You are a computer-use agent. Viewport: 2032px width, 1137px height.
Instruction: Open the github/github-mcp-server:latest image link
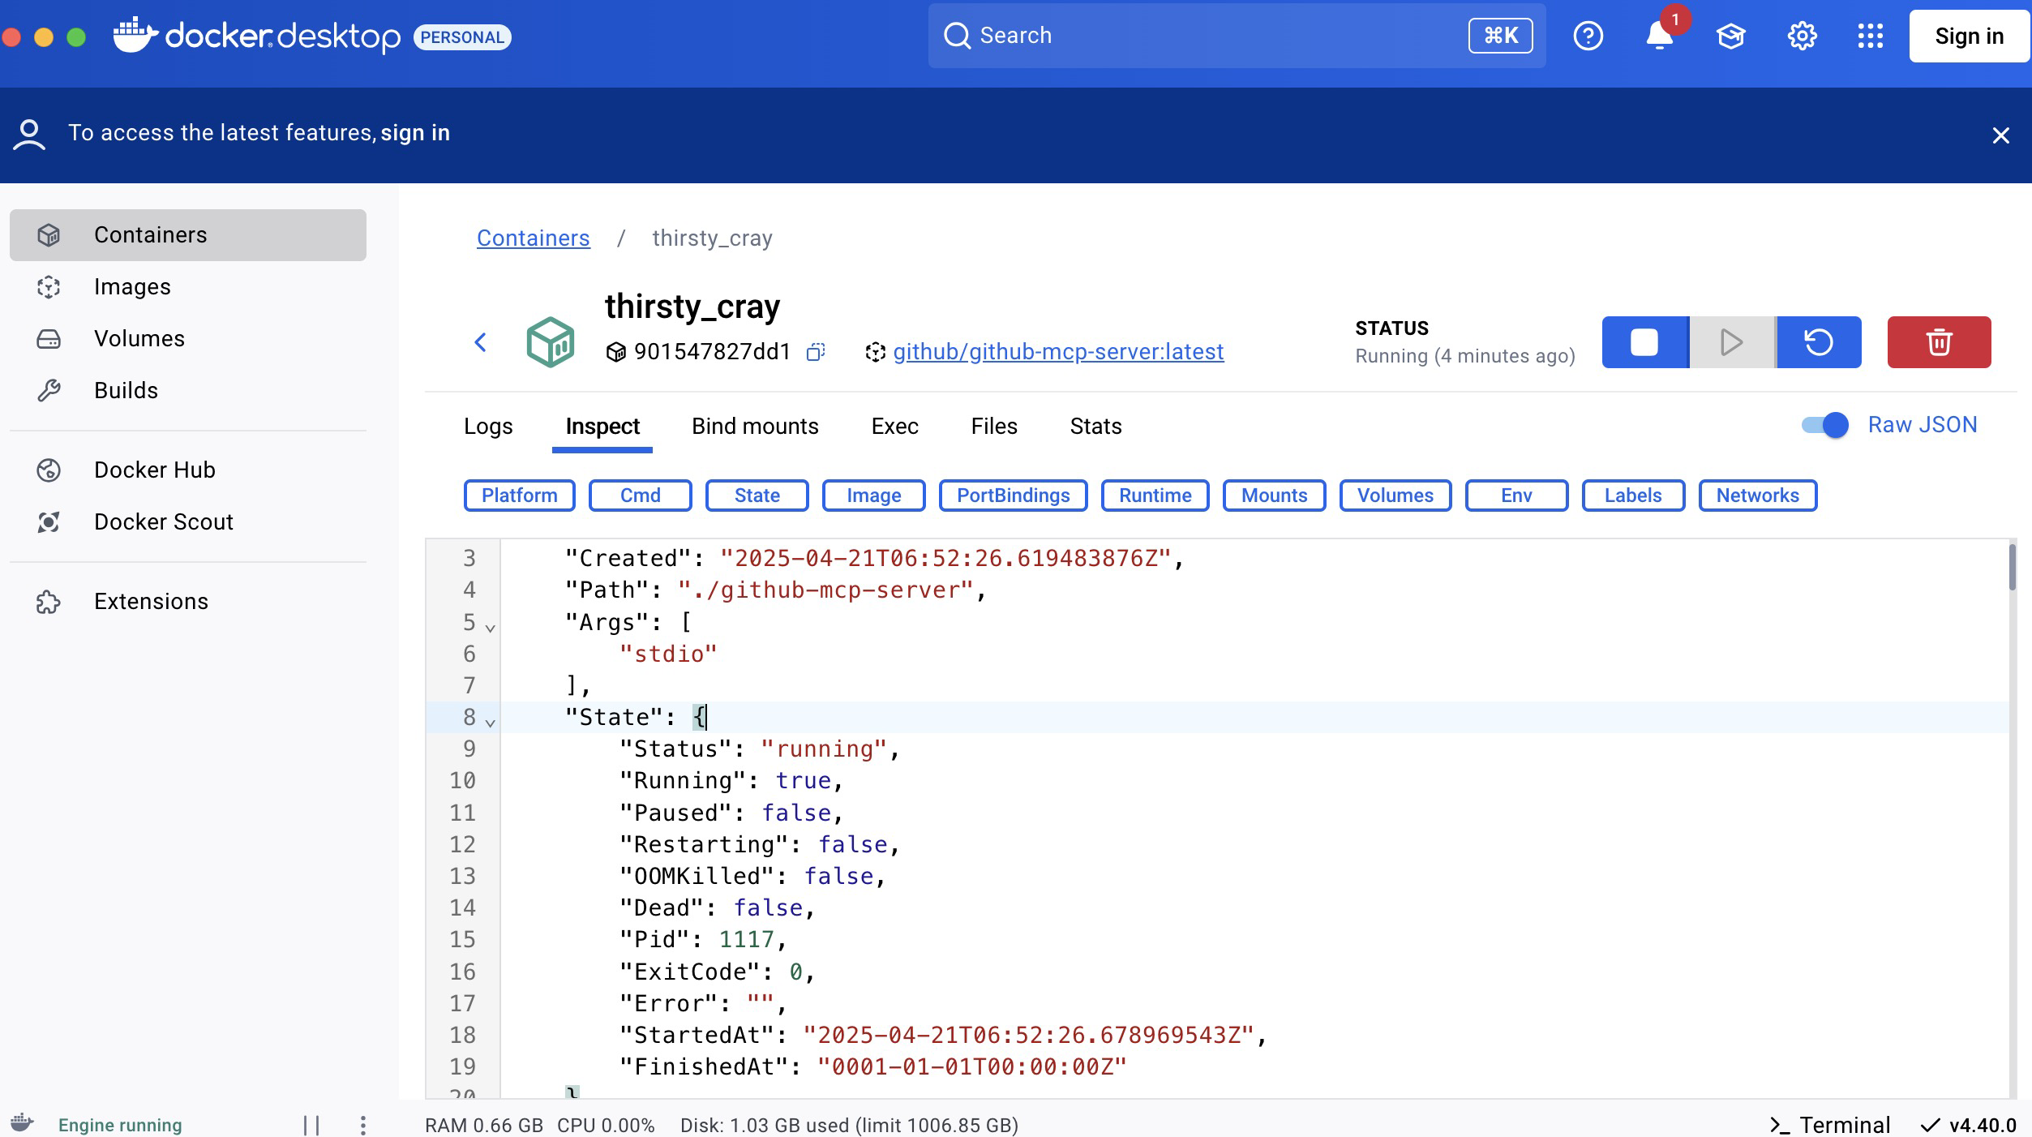coord(1058,352)
